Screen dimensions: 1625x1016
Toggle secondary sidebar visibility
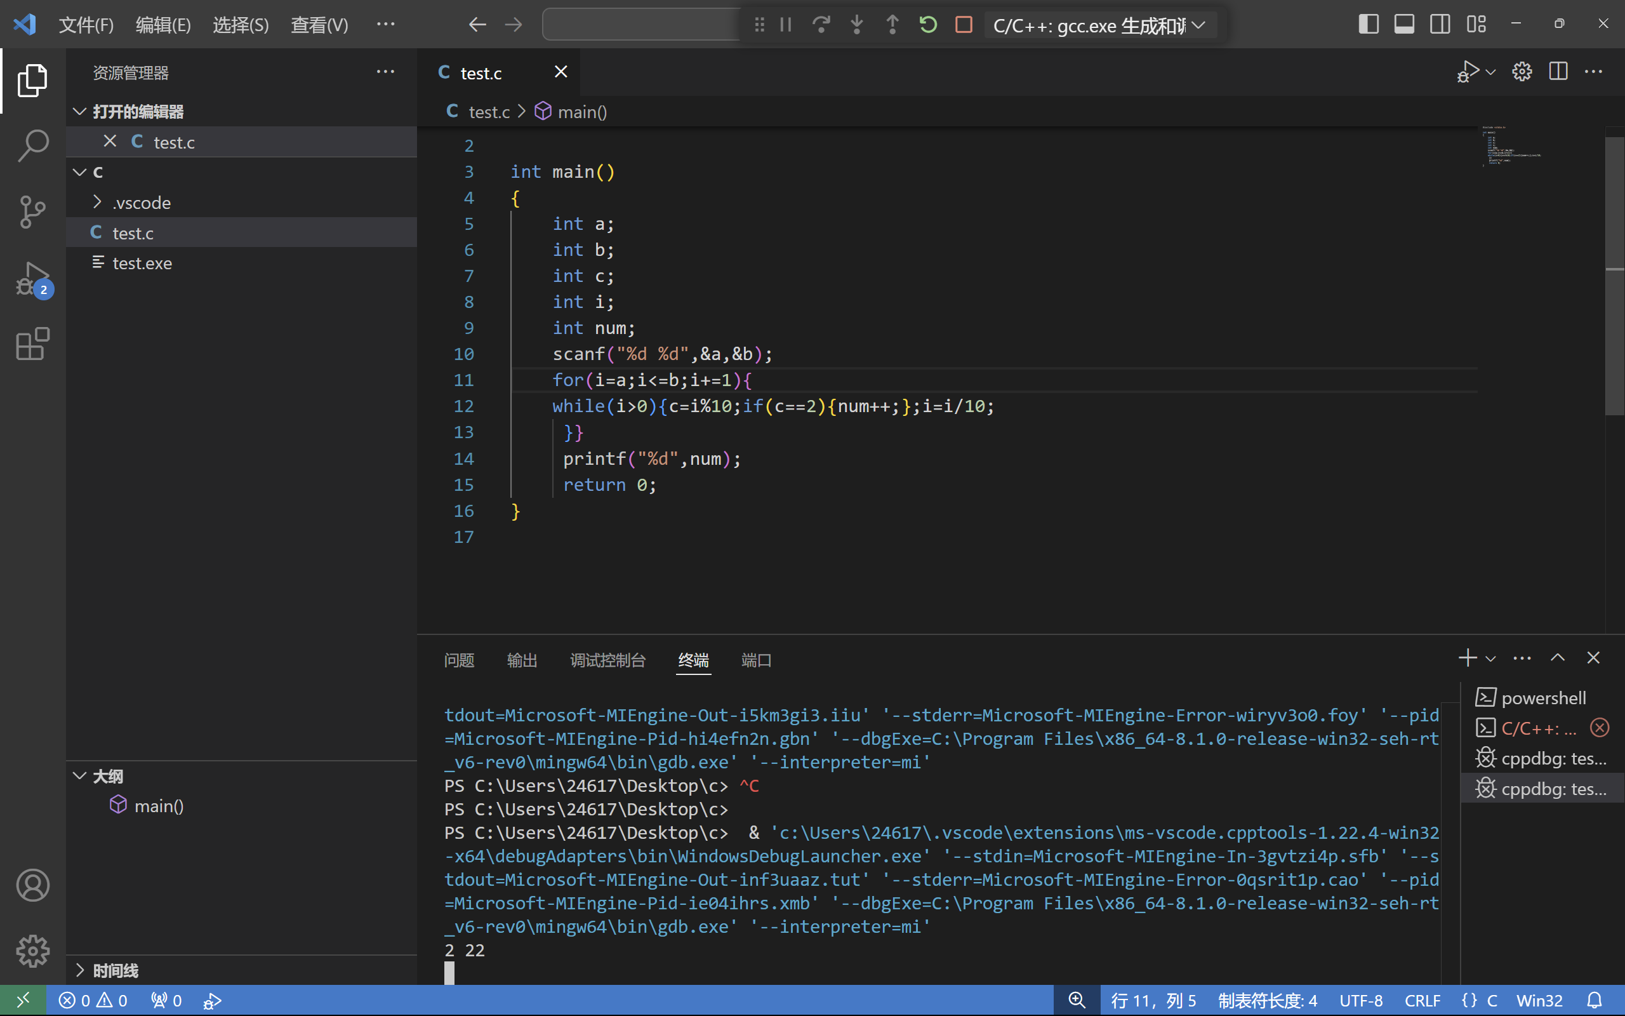pos(1440,24)
